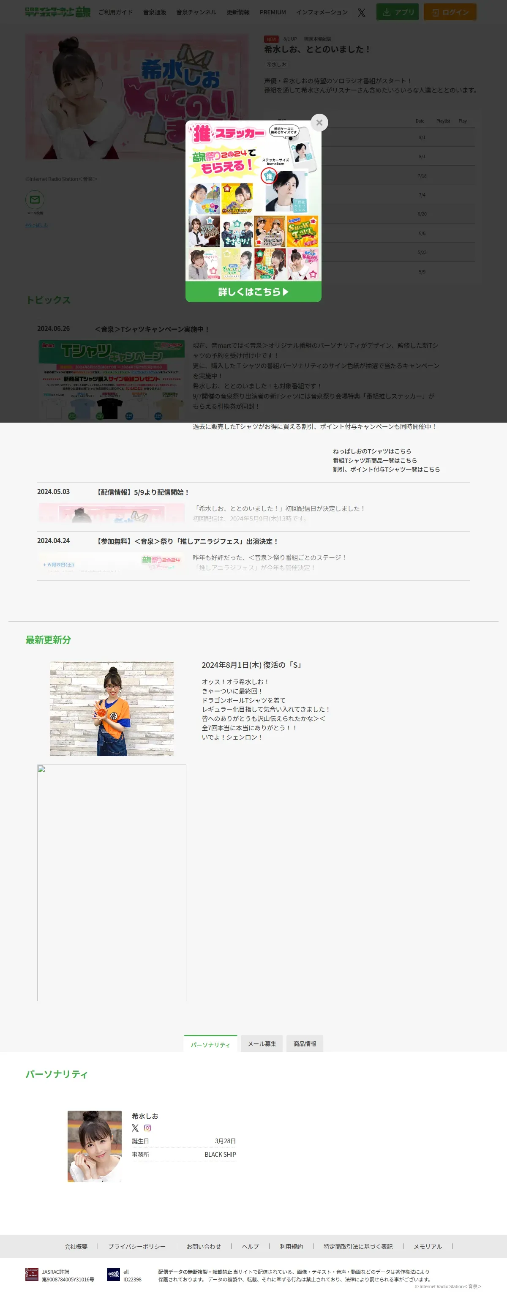Click the JASRAC license badge icon

tap(32, 1274)
